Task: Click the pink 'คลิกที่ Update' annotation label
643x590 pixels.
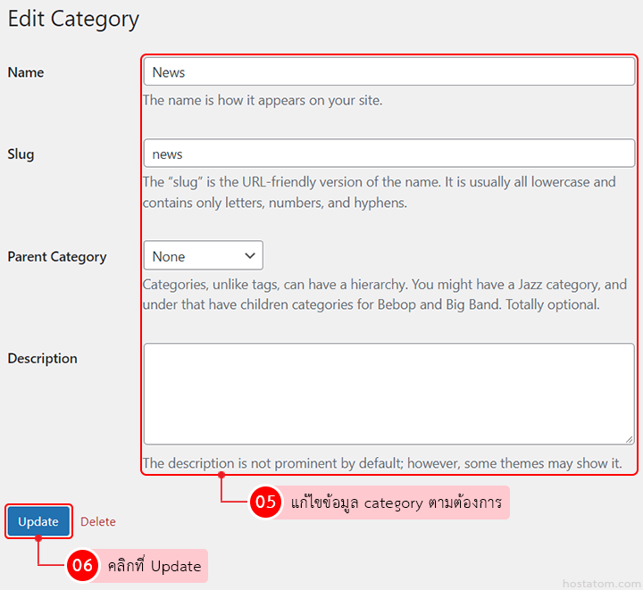Action: tap(154, 566)
